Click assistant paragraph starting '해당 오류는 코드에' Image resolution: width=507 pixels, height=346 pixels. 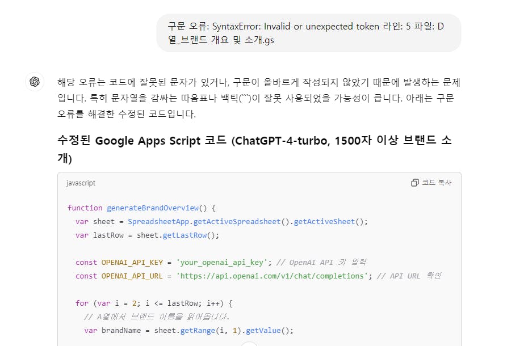(x=259, y=98)
